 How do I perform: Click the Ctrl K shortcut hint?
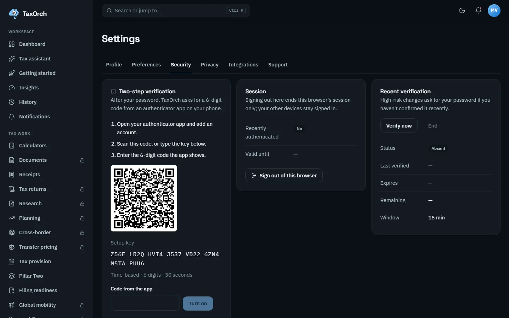[236, 11]
